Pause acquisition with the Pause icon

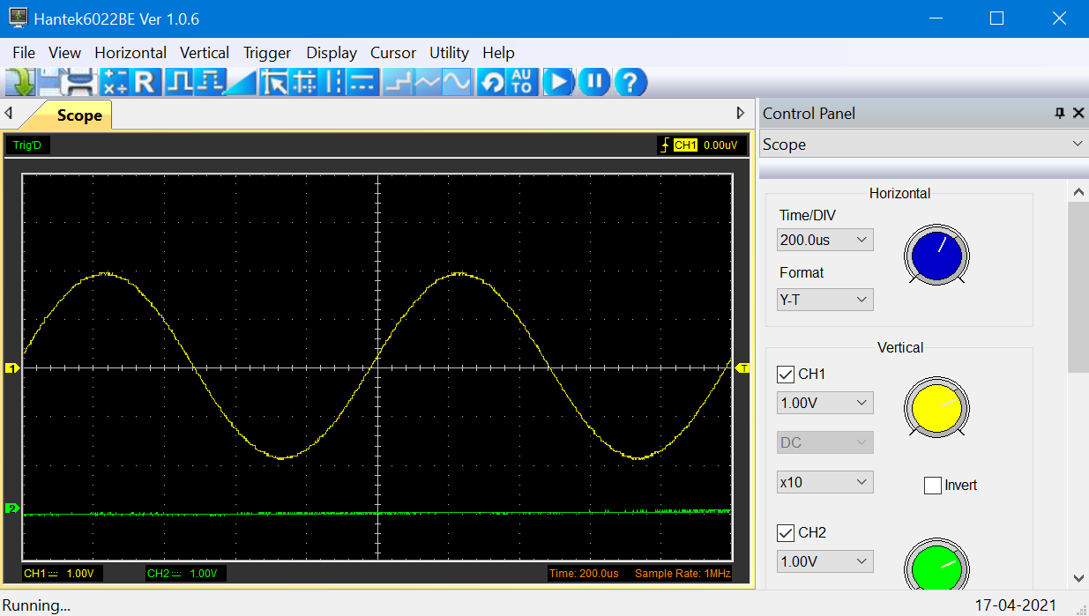point(594,83)
